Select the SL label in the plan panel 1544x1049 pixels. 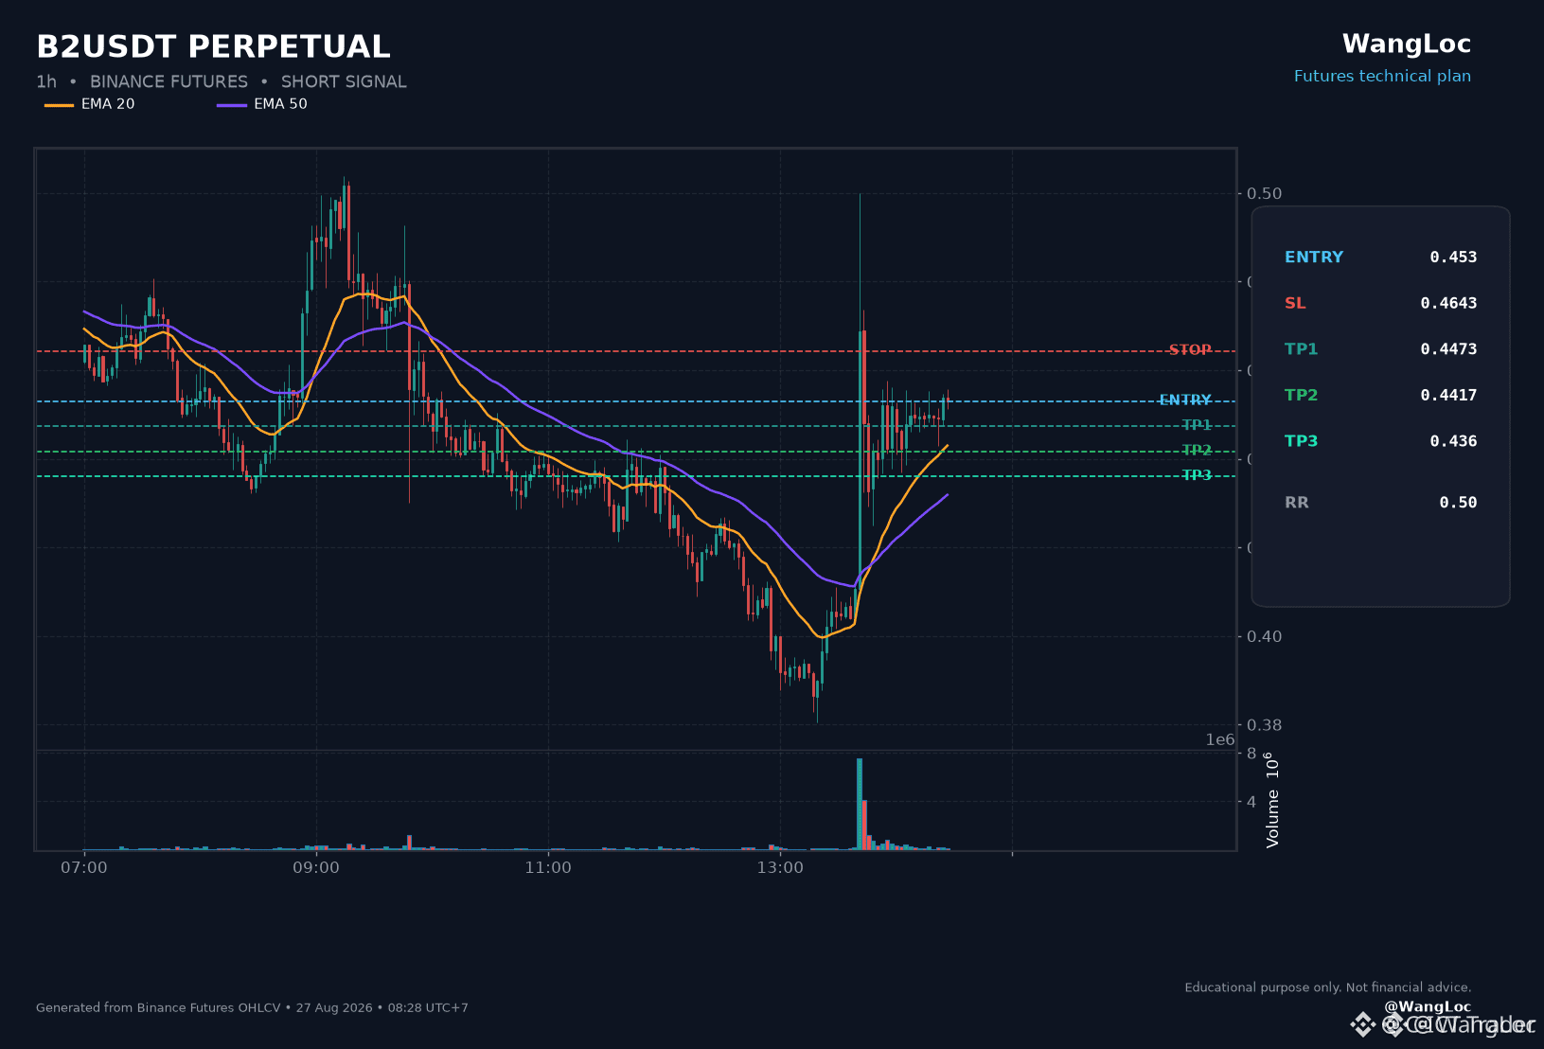1295,303
